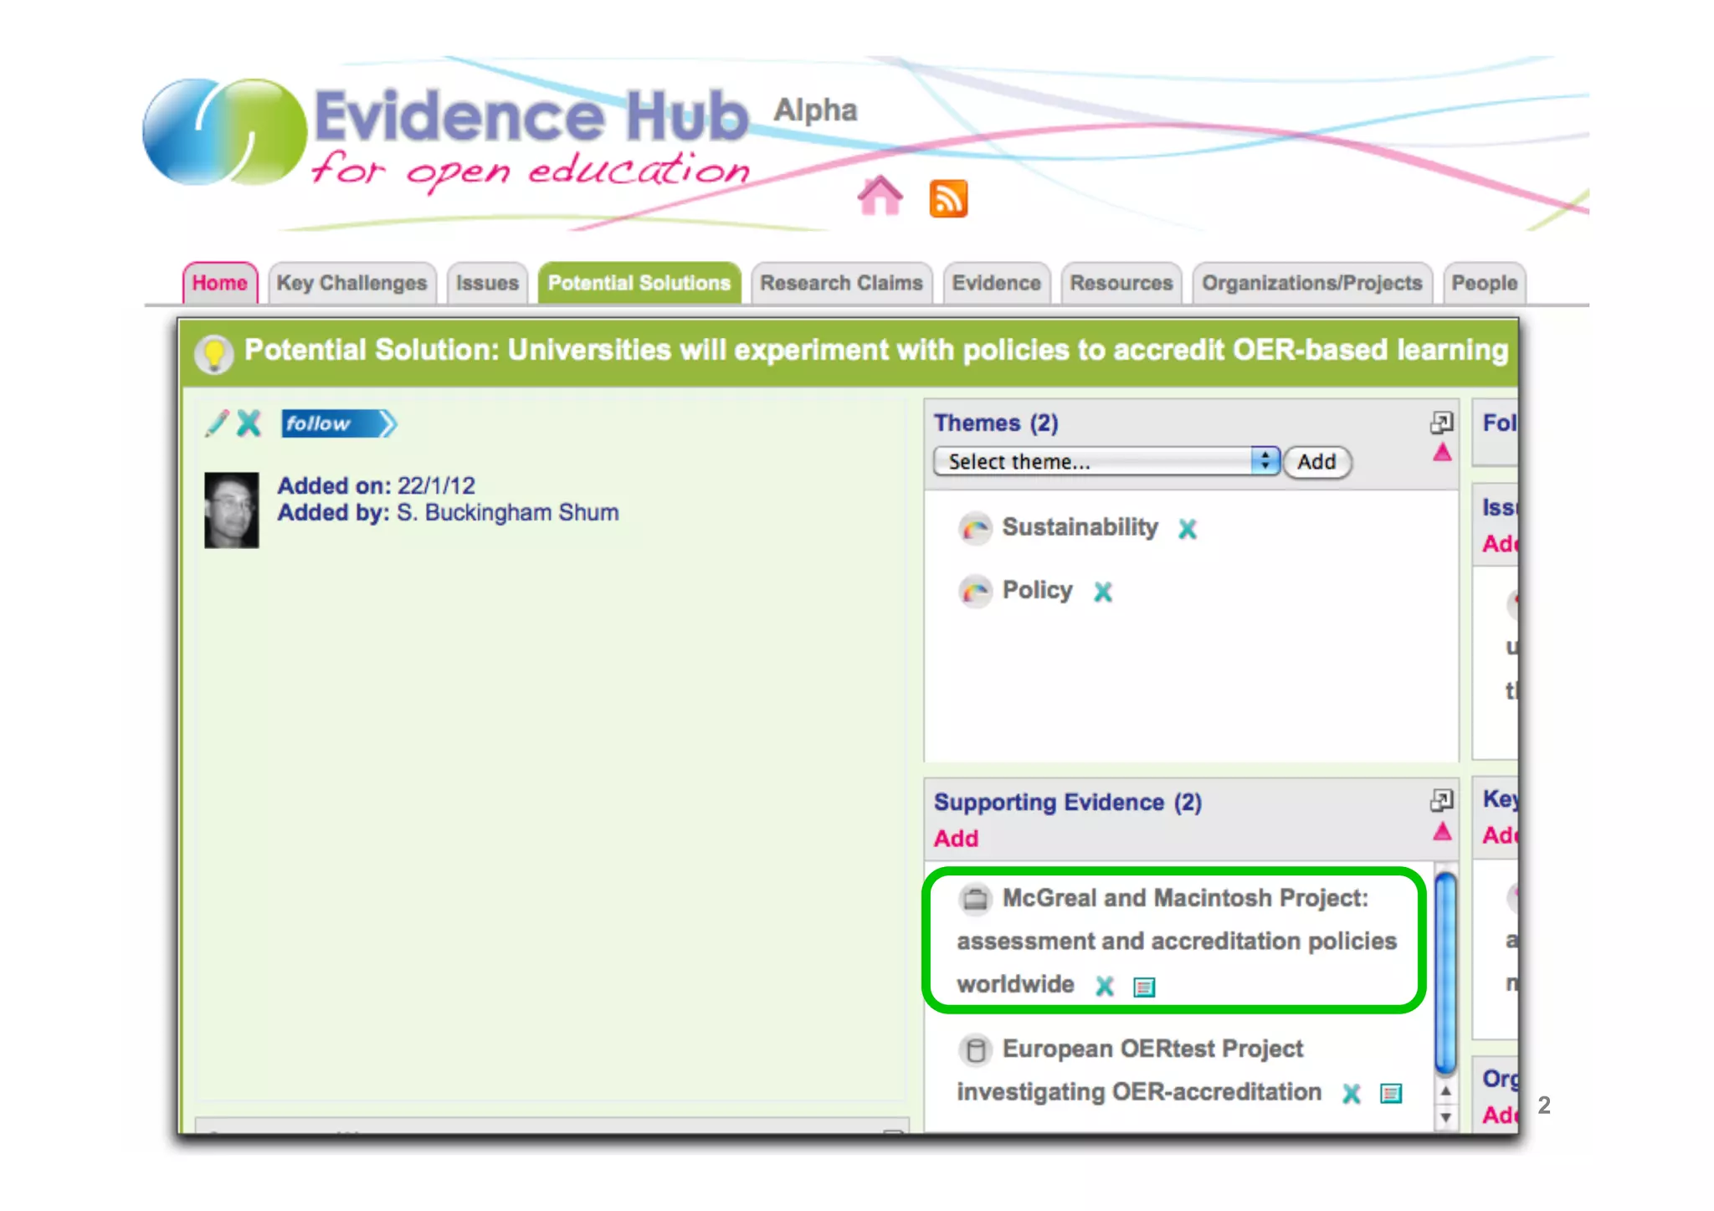Collapse the Themes panel triangle
The height and width of the screenshot is (1211, 1714).
click(x=1442, y=454)
